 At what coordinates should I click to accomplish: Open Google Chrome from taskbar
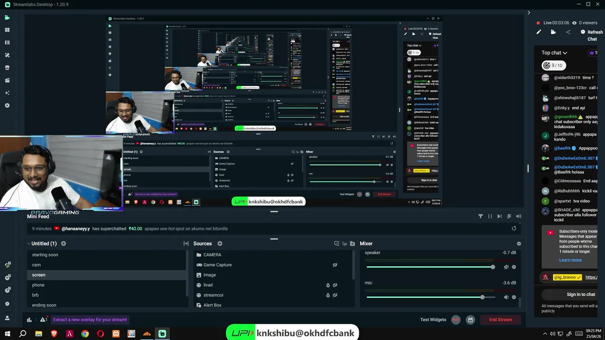tap(85, 334)
